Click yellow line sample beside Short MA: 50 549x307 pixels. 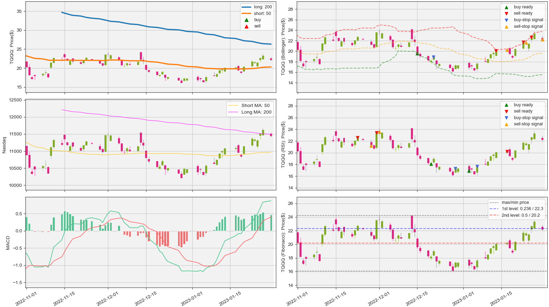[233, 105]
